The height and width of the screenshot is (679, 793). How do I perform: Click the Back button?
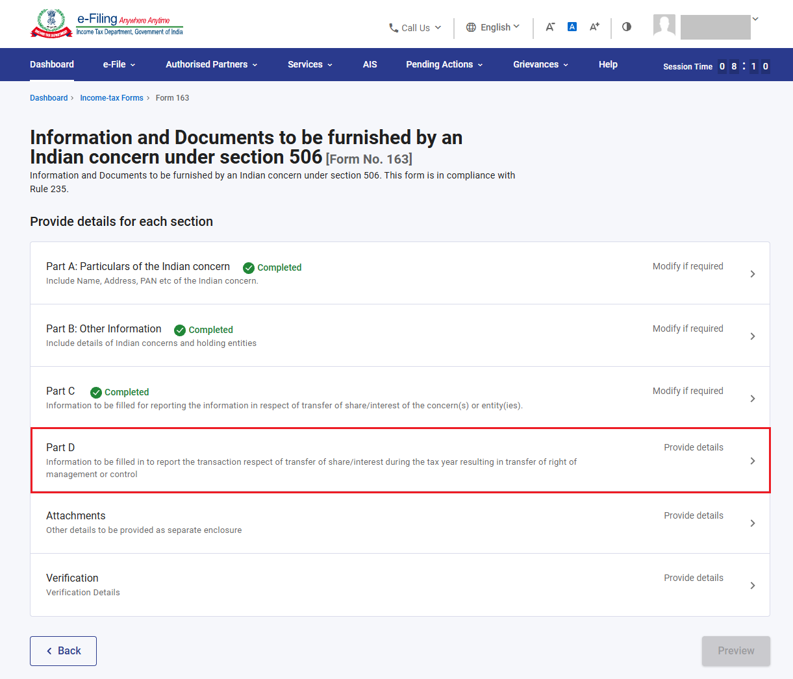tap(63, 651)
